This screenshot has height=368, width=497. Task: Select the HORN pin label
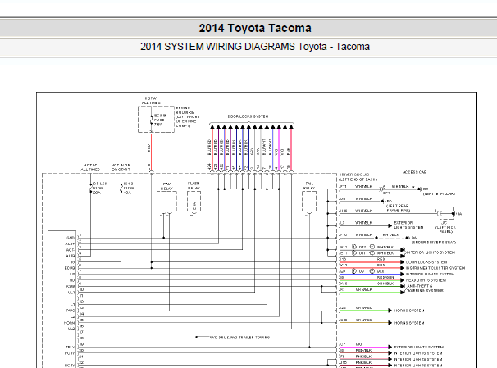(70, 323)
